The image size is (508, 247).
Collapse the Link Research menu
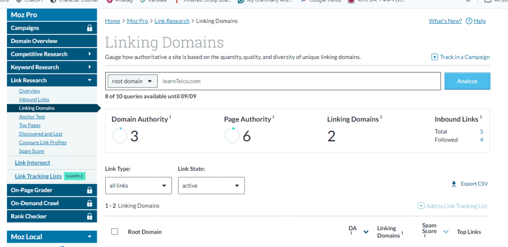(x=52, y=80)
